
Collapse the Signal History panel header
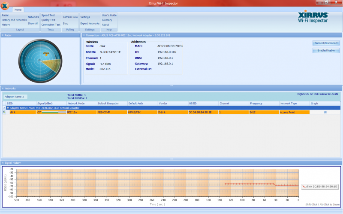point(3,163)
